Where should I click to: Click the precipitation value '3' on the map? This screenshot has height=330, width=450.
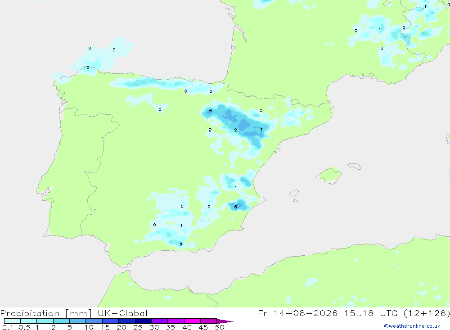tap(261, 130)
